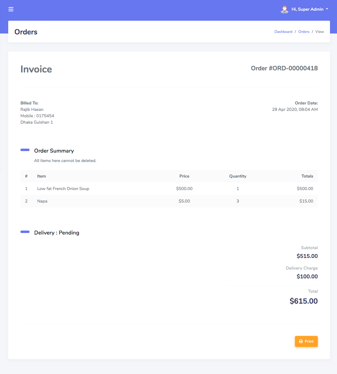The height and width of the screenshot is (374, 337).
Task: Select Low fat French Onion Soup row
Action: pyautogui.click(x=169, y=189)
